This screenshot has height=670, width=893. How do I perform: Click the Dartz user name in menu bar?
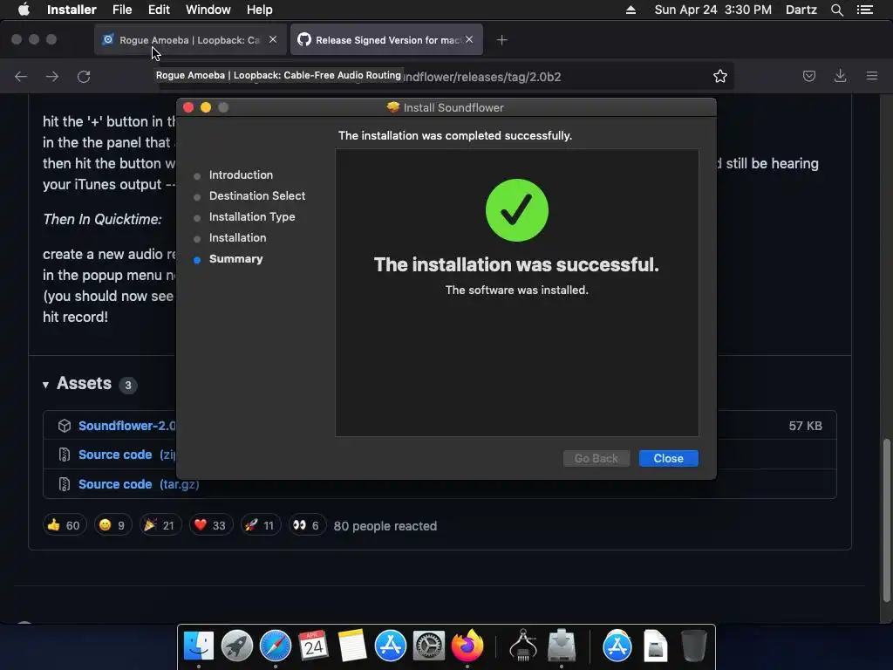pyautogui.click(x=801, y=10)
